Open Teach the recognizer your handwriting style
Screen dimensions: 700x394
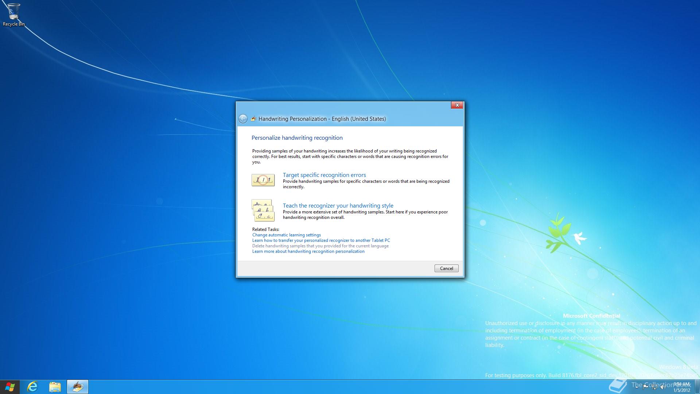pyautogui.click(x=338, y=206)
